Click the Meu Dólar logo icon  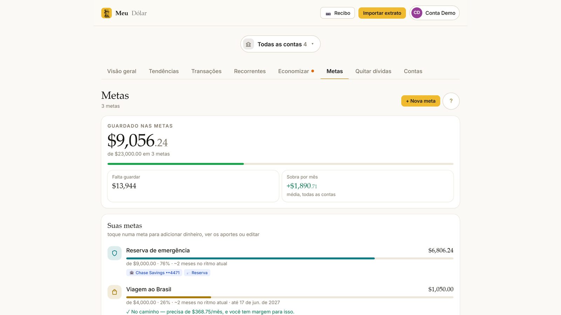[x=107, y=13]
